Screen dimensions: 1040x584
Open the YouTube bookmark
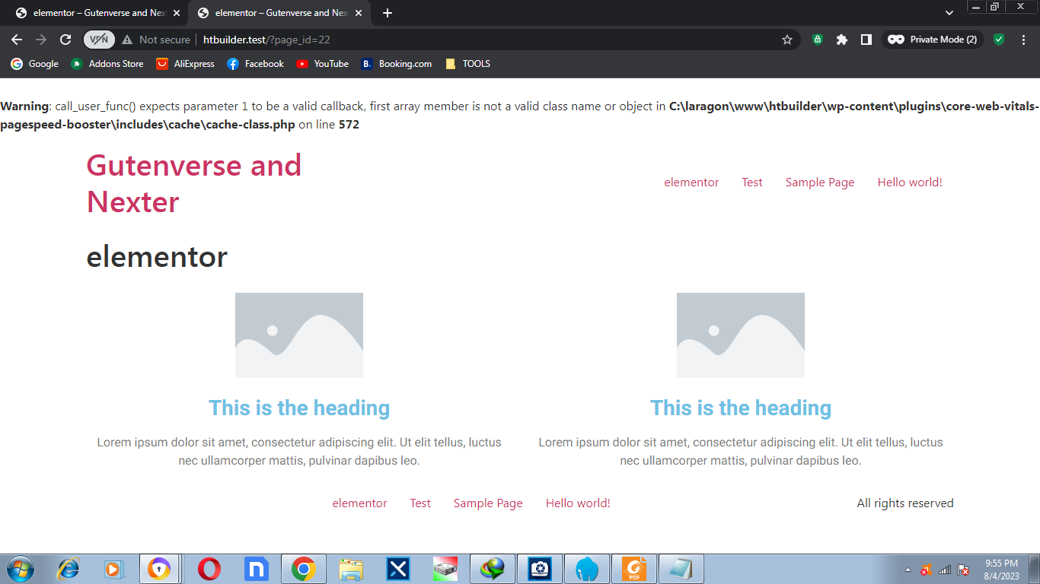click(x=322, y=64)
